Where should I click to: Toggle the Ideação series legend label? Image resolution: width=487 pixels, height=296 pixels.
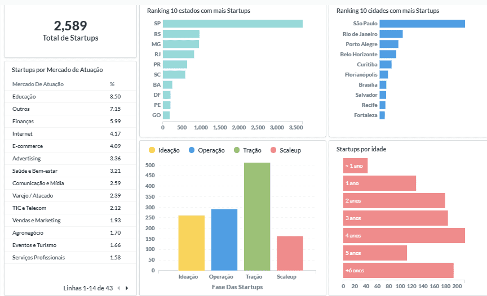click(x=169, y=150)
